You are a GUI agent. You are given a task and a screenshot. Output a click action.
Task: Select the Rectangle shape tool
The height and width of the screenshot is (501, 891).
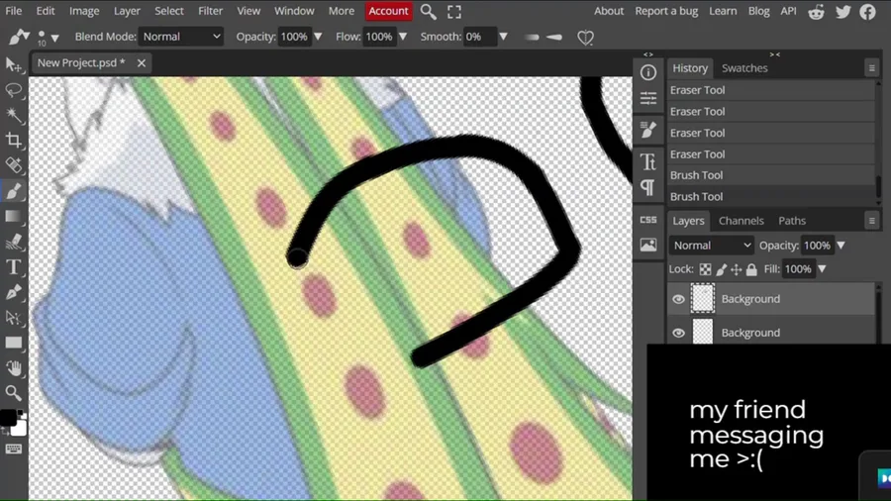tap(13, 343)
